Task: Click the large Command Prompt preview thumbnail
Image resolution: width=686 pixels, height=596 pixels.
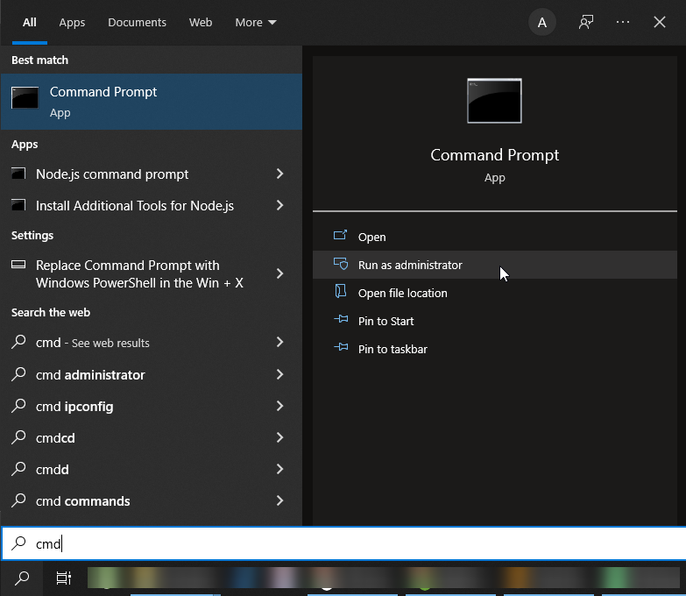Action: [x=494, y=101]
